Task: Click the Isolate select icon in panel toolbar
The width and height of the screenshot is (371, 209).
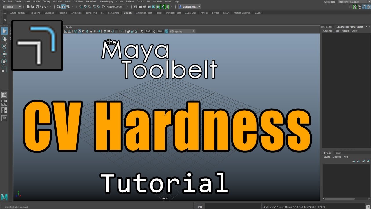Action: pyautogui.click(x=122, y=31)
